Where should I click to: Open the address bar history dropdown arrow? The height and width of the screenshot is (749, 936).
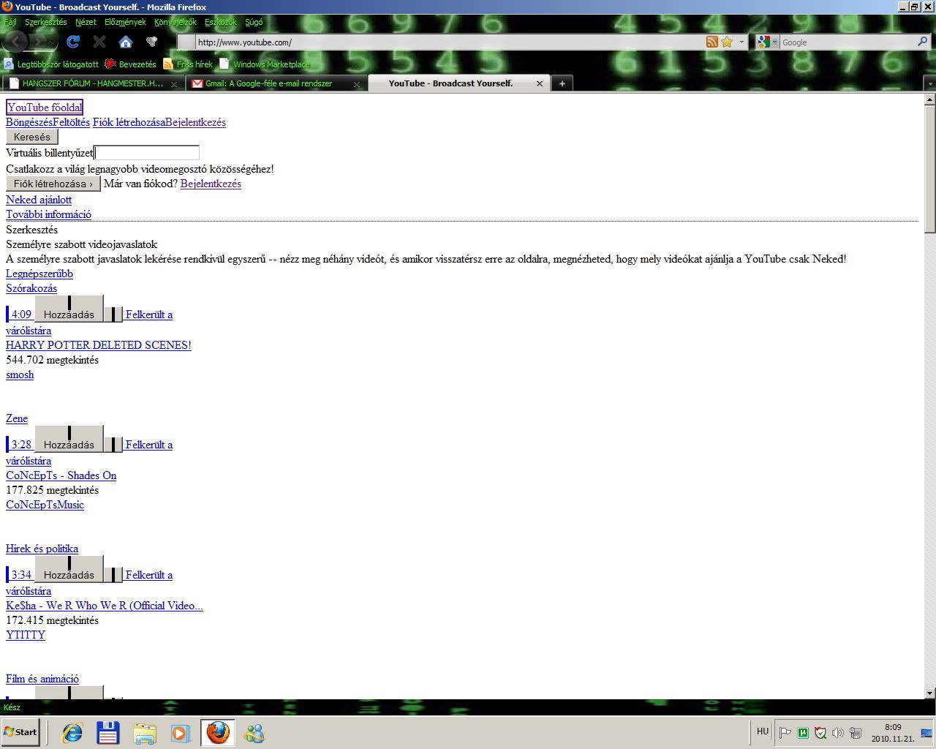pyautogui.click(x=741, y=42)
